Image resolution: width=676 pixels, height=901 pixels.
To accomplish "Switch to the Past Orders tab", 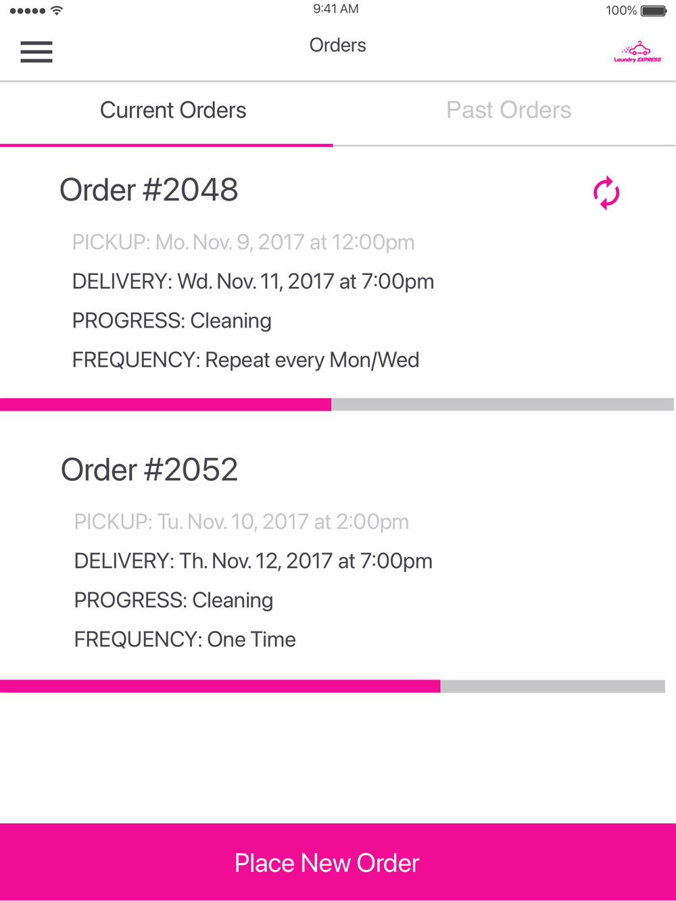I will [509, 111].
